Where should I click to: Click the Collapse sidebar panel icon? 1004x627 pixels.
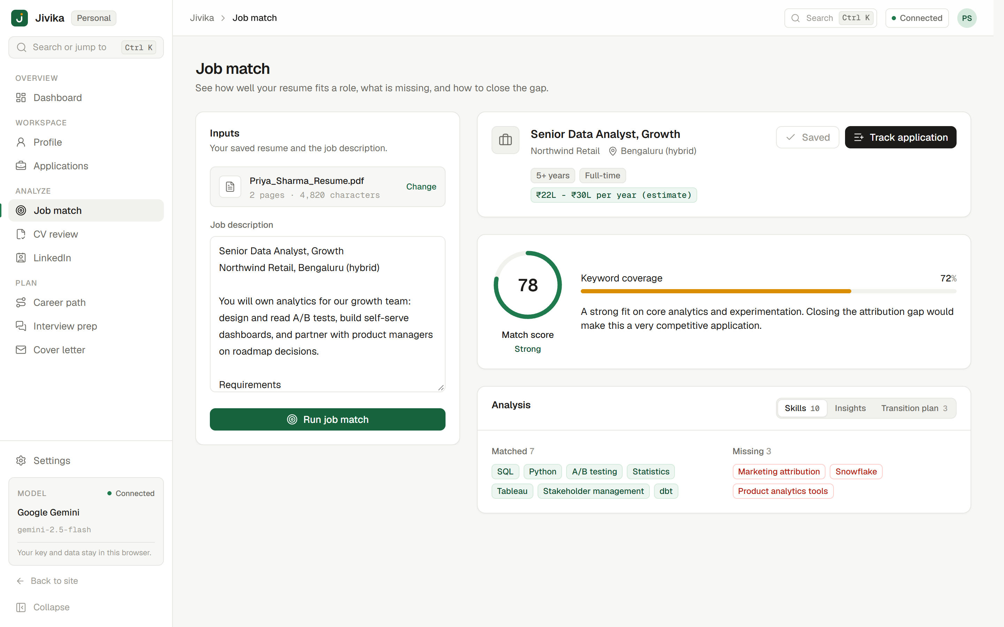tap(21, 607)
